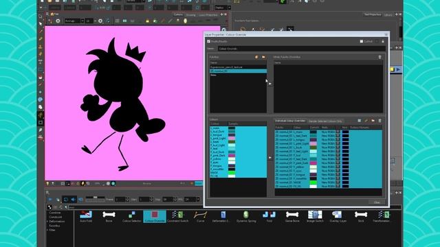Viewport: 440px width, 247px height.
Task: Click the gear icon in Camera view toolbar
Action: [58, 21]
